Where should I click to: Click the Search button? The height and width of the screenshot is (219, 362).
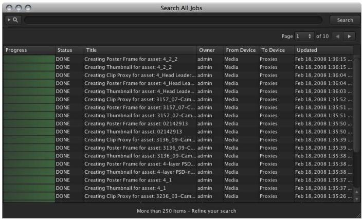pos(345,20)
